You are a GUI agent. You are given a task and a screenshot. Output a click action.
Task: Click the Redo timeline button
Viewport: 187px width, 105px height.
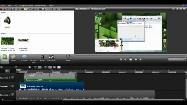tap(40, 67)
